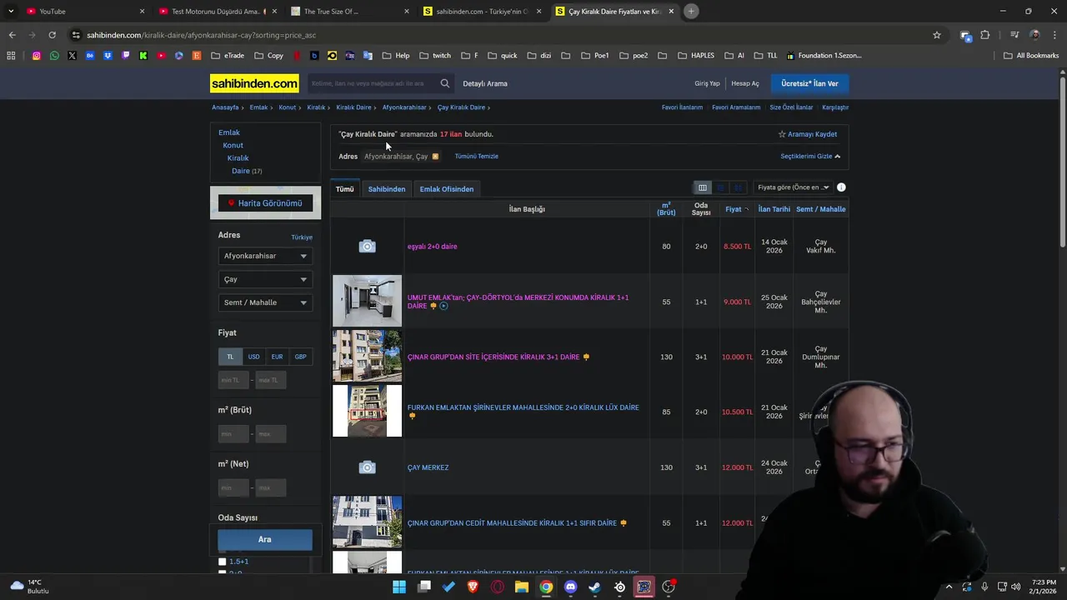Open Steam from the taskbar
The image size is (1067, 600).
click(594, 587)
